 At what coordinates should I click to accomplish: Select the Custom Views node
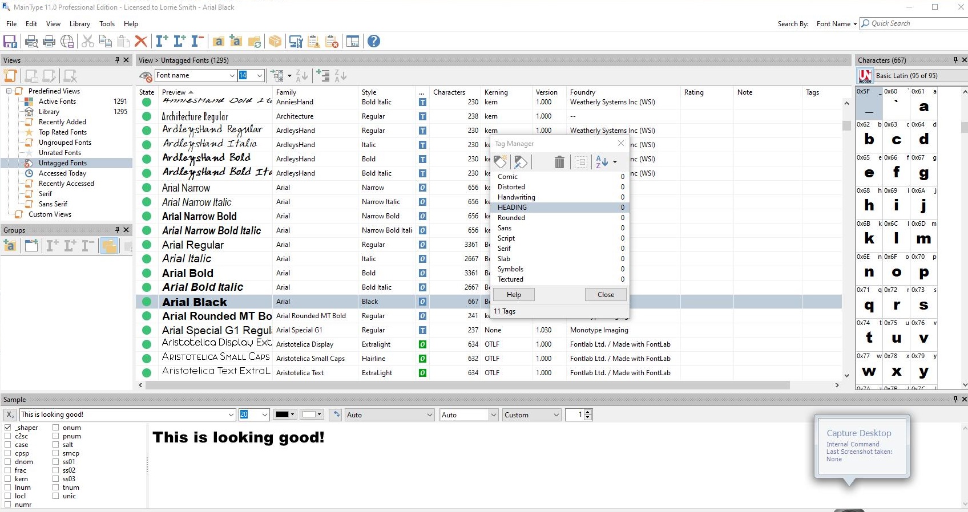pos(50,214)
